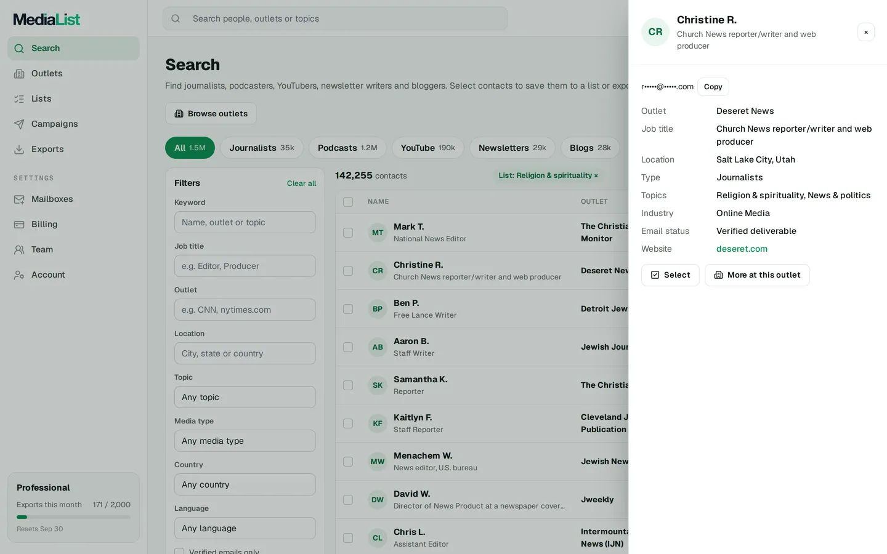Screen dimensions: 887x554
Task: Switch to the Journalists tab
Action: pos(262,148)
